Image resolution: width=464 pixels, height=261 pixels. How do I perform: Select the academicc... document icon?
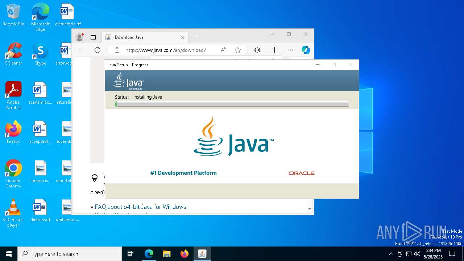point(40,94)
